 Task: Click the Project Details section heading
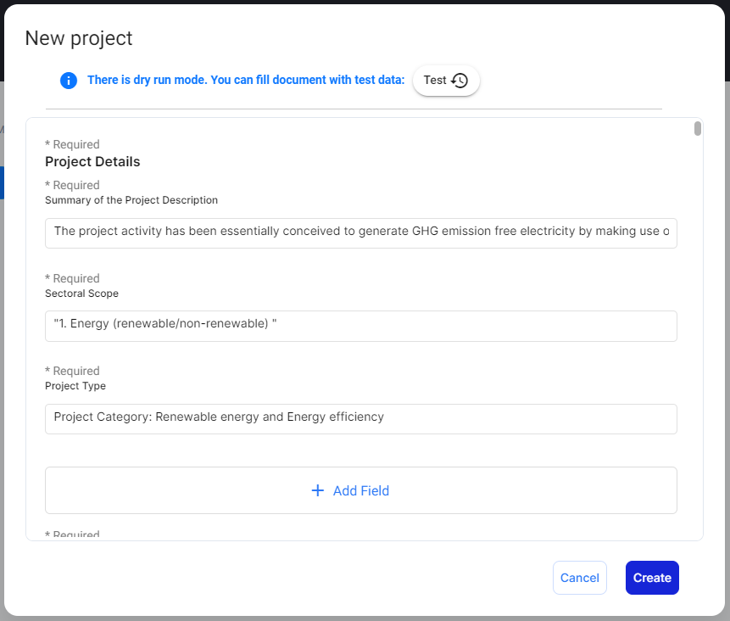(92, 161)
